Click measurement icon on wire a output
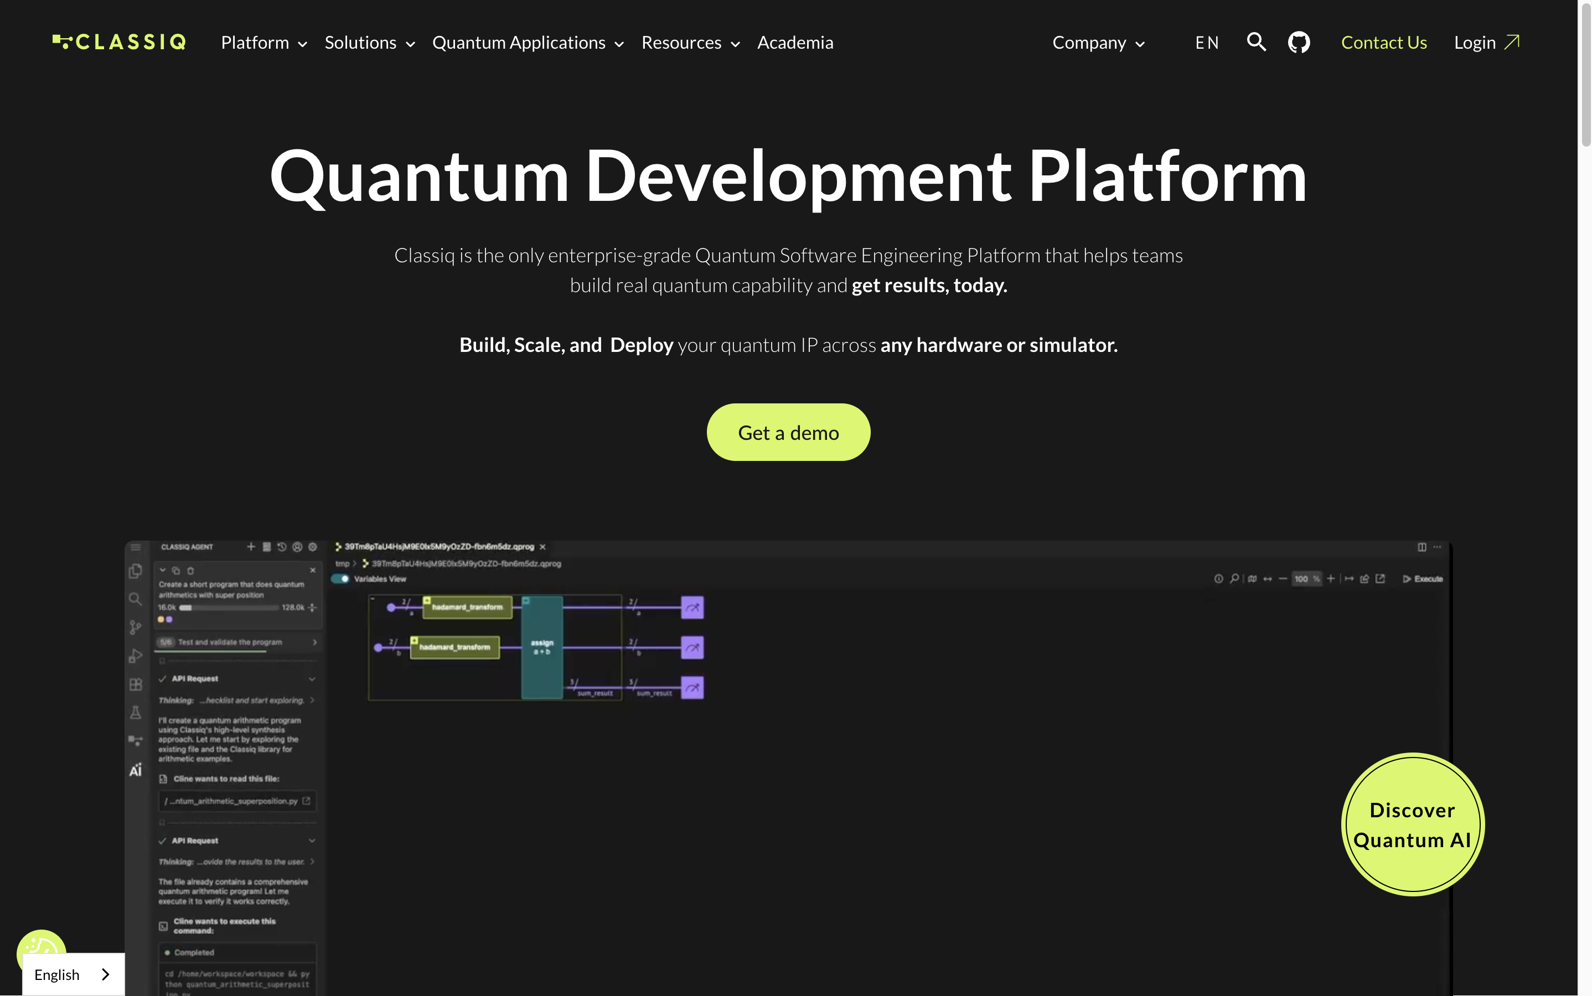1592x996 pixels. (692, 608)
